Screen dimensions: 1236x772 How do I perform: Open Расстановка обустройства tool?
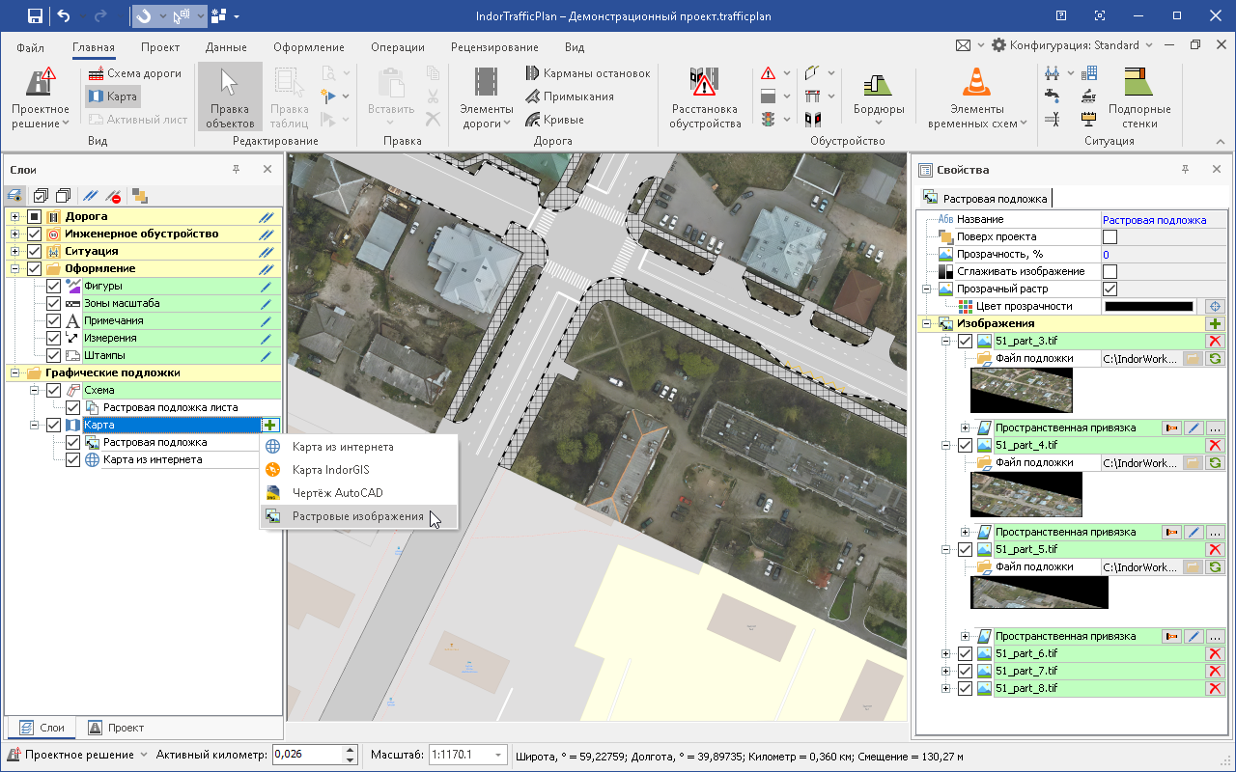coord(705,96)
